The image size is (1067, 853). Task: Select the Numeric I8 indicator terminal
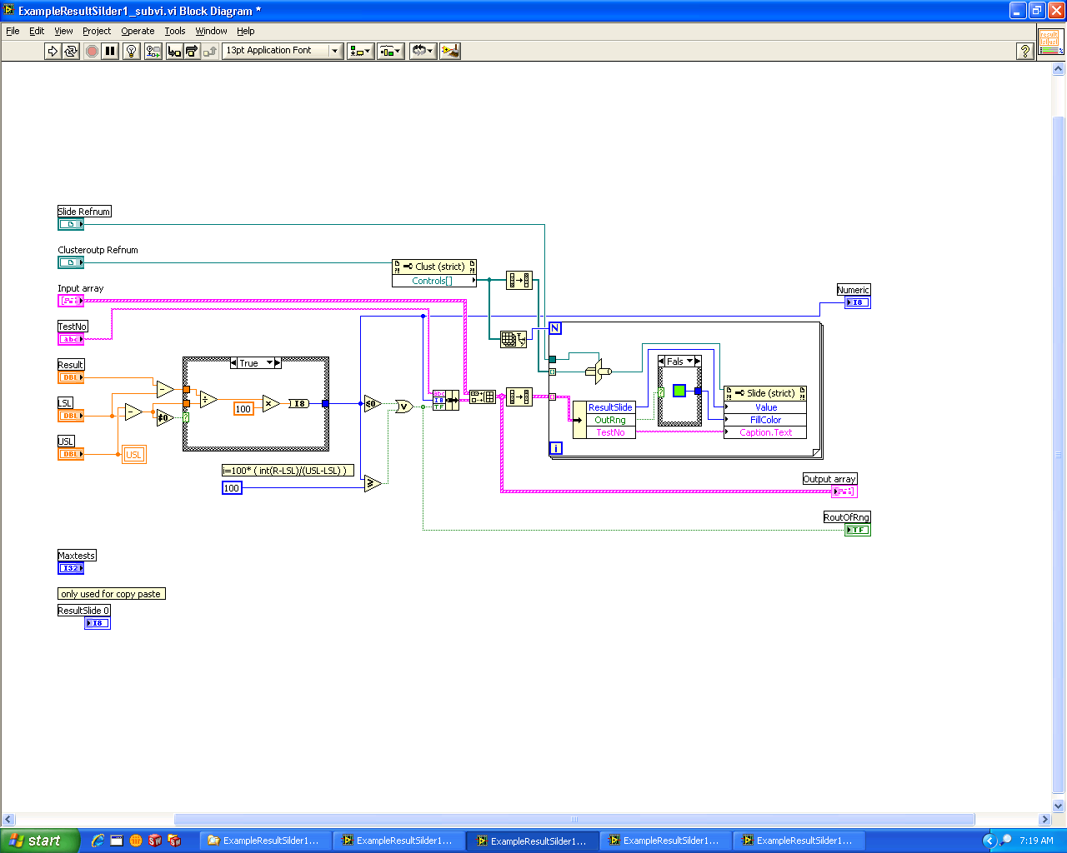point(857,302)
